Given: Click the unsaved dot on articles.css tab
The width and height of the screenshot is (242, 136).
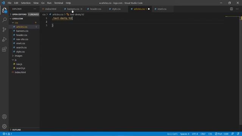Looking at the screenshot, I should 149,9.
